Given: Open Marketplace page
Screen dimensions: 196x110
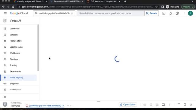Looking at the screenshot, I should pos(15,90).
